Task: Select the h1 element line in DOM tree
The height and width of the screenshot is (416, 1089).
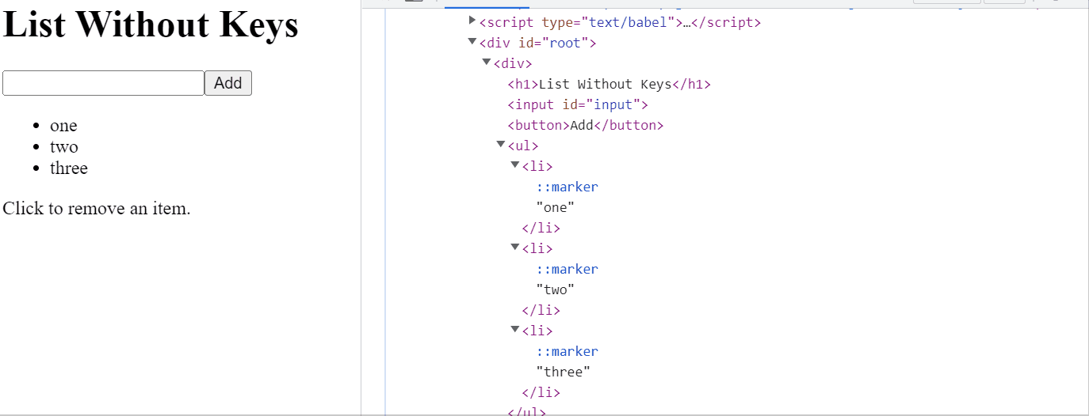Action: coord(609,84)
